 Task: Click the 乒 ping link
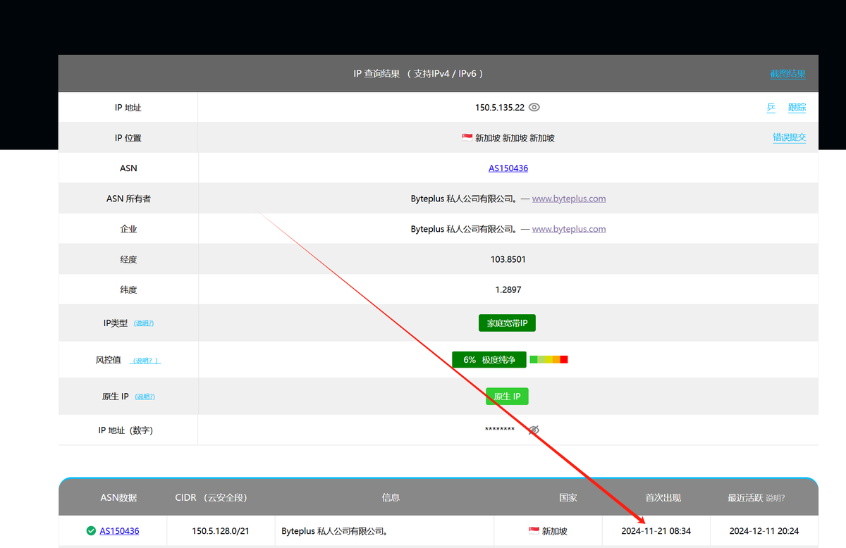(x=771, y=108)
